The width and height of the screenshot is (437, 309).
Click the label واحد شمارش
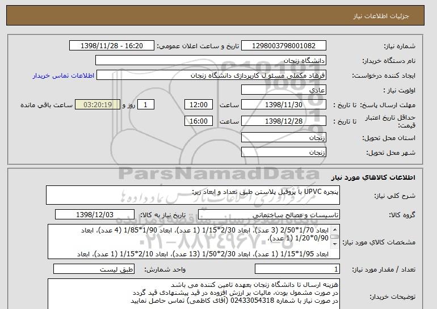165,269
